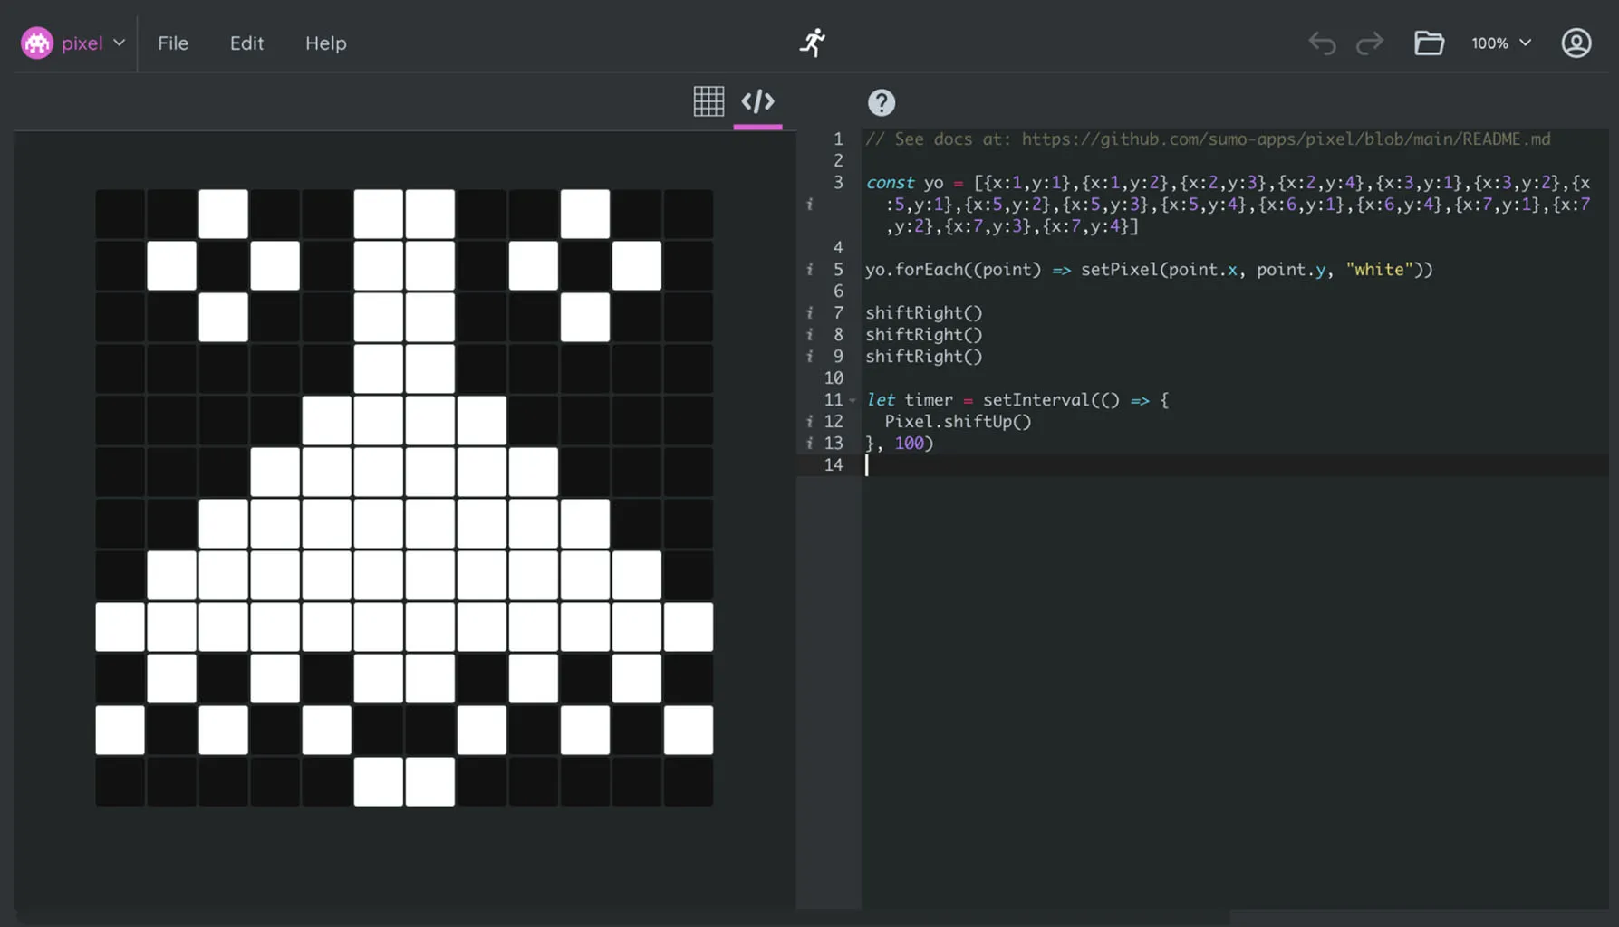Image resolution: width=1619 pixels, height=927 pixels.
Task: Click the user account icon
Action: 1576,43
